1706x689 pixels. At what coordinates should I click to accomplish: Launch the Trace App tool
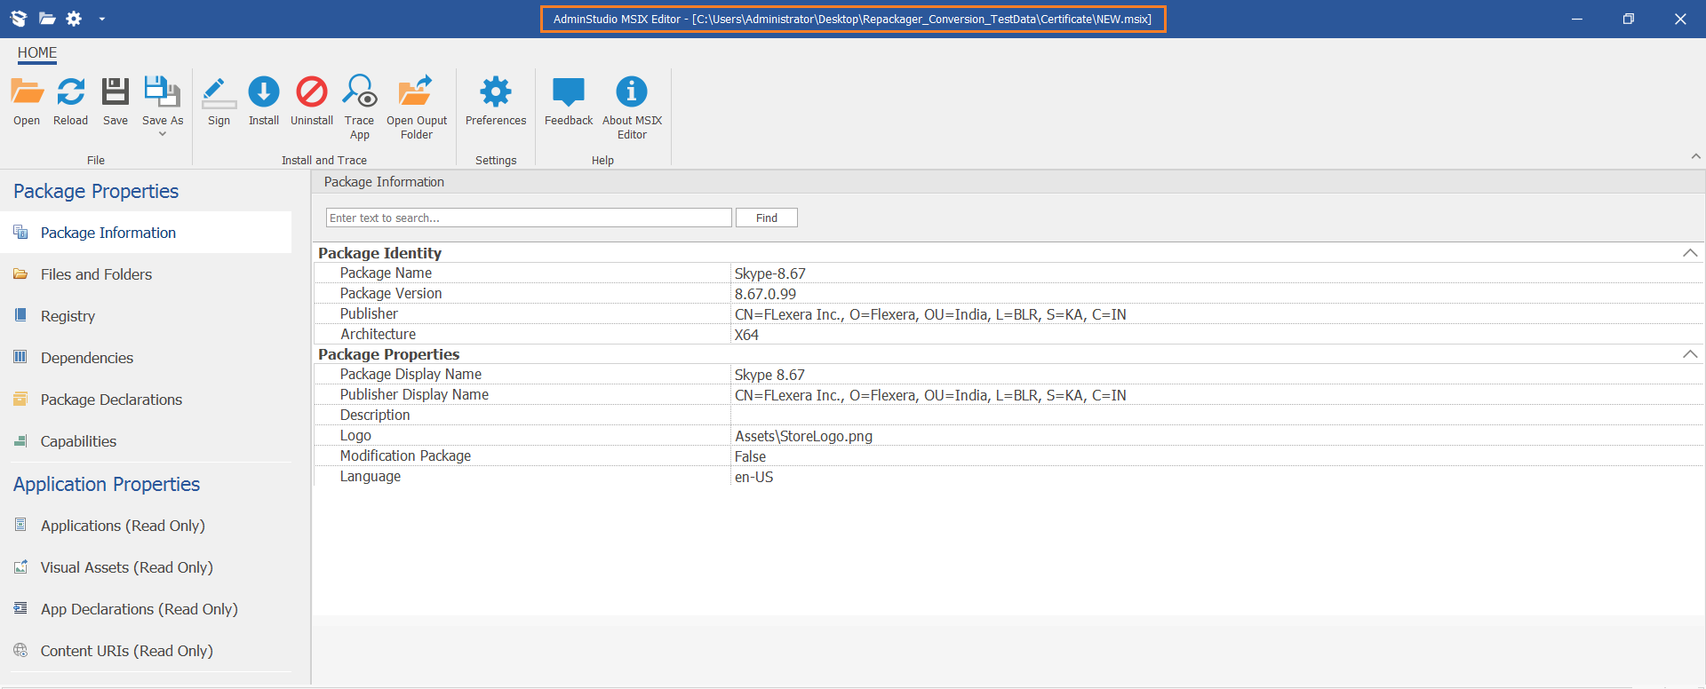point(360,92)
